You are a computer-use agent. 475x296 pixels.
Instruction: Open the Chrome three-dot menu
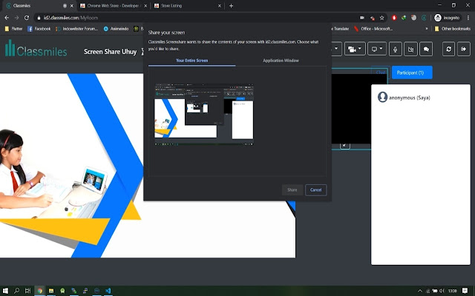click(x=468, y=18)
